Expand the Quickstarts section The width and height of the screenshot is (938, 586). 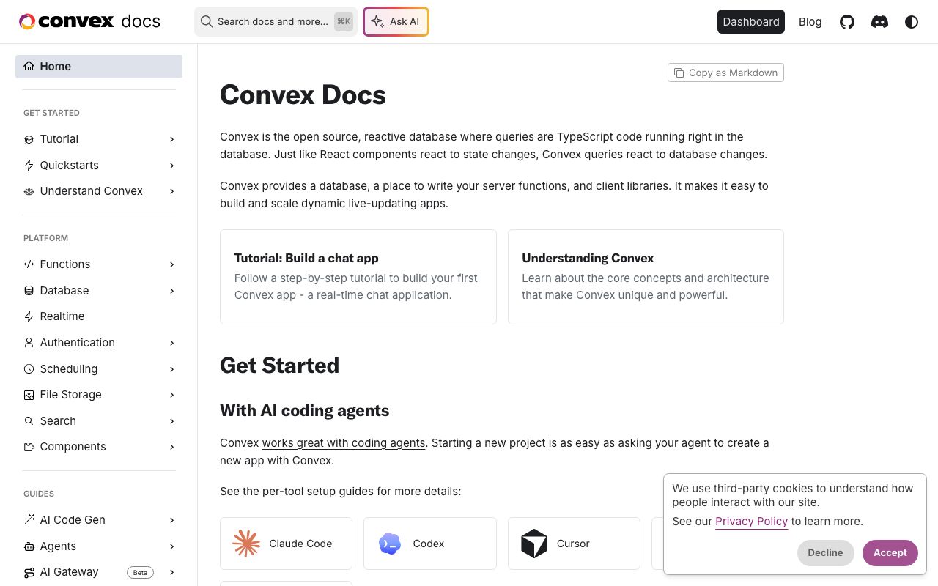[x=171, y=166]
